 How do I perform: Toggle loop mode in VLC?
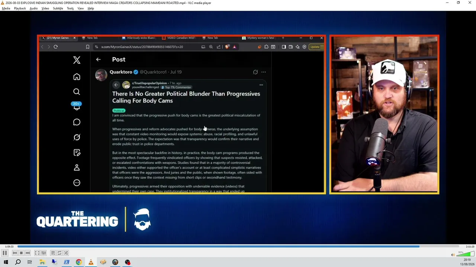click(59, 253)
